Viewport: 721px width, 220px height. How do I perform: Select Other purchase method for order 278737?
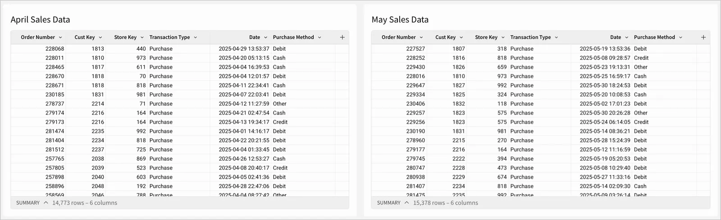point(279,104)
